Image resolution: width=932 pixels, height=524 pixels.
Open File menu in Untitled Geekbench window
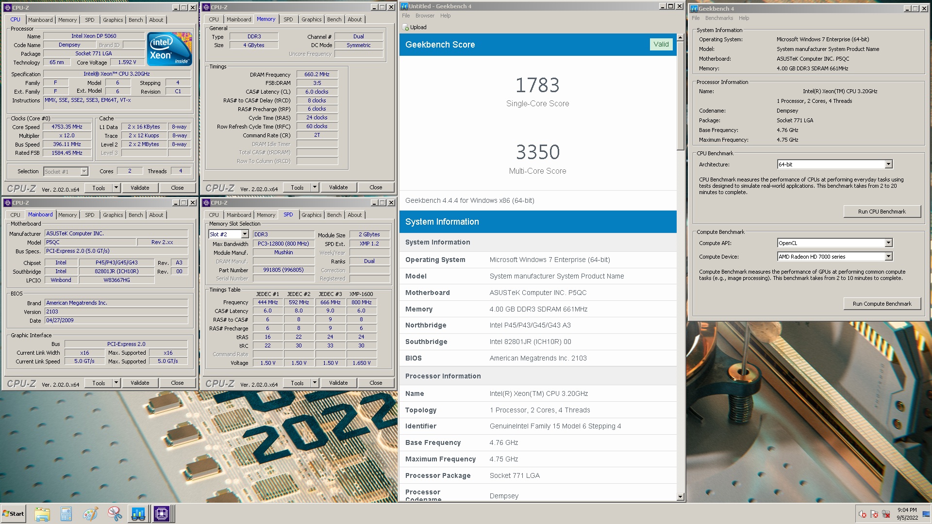(406, 16)
